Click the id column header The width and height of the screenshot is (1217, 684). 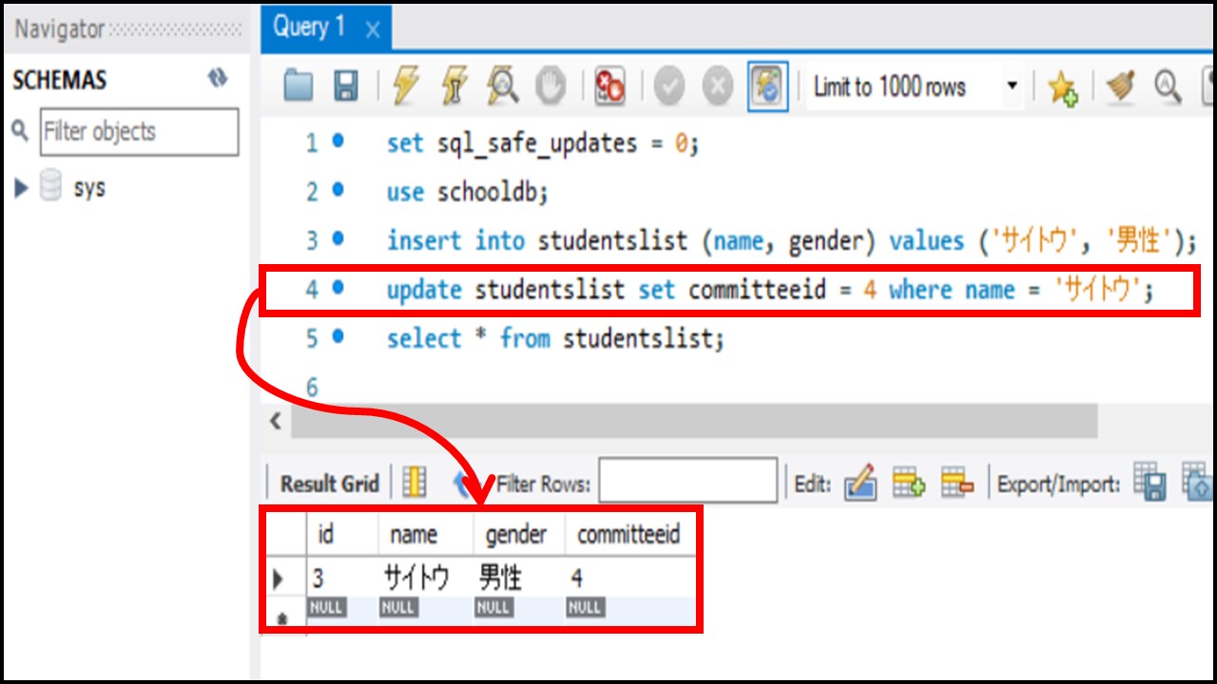(342, 535)
